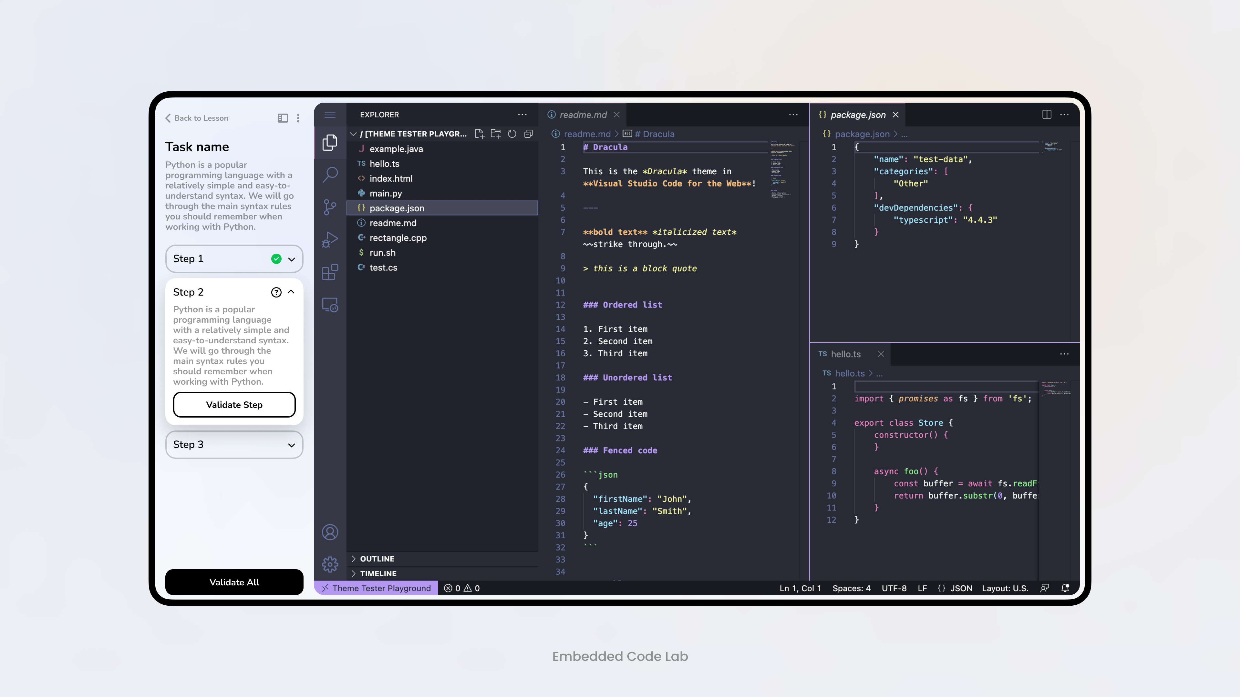This screenshot has width=1240, height=697.
Task: Open rectangle.cpp in the file tree
Action: tap(442, 237)
